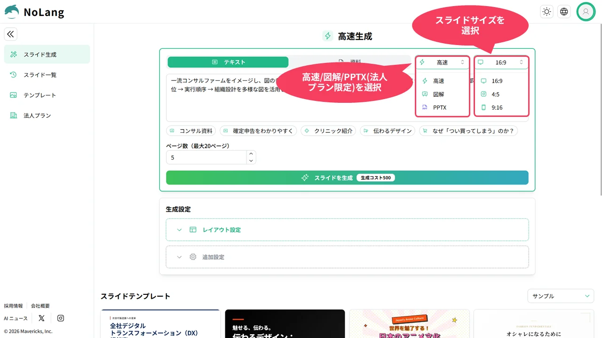Decrease page count with down stepper arrow
This screenshot has width=602, height=338.
pyautogui.click(x=251, y=161)
